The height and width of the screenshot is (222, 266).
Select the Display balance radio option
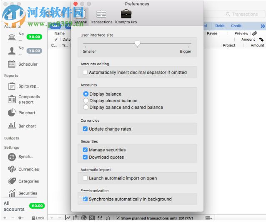[x=86, y=94]
